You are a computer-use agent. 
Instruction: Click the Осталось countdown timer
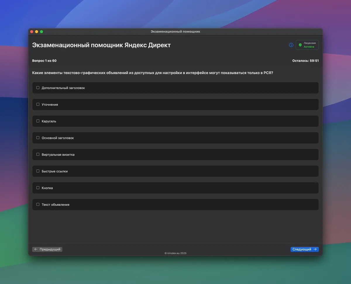[x=305, y=61]
